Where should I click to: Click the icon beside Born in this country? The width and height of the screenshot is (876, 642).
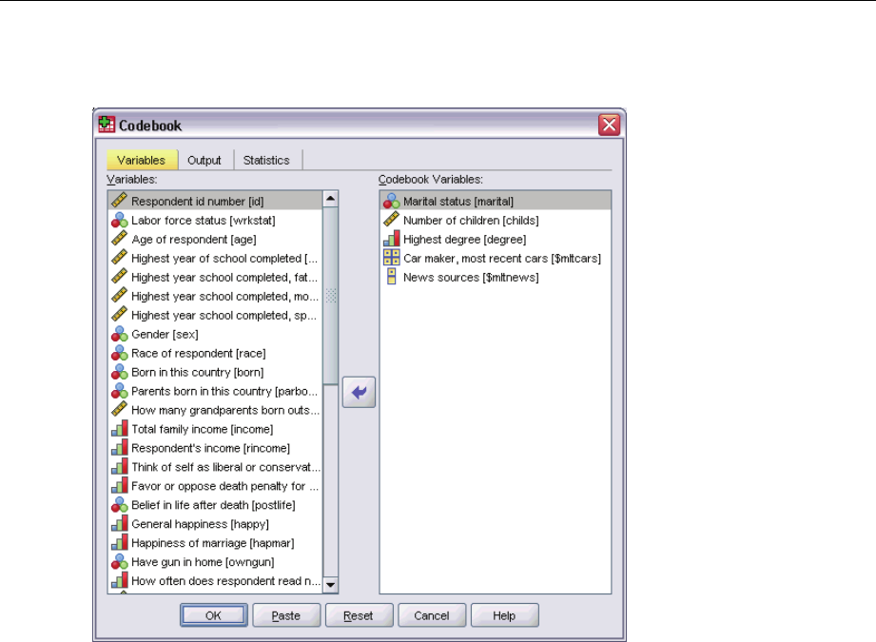(119, 372)
